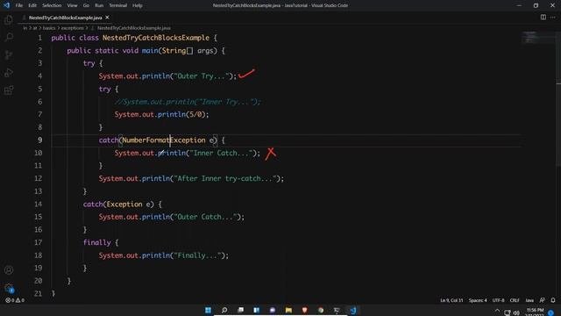Open the Explorer view in activity bar

(x=9, y=20)
